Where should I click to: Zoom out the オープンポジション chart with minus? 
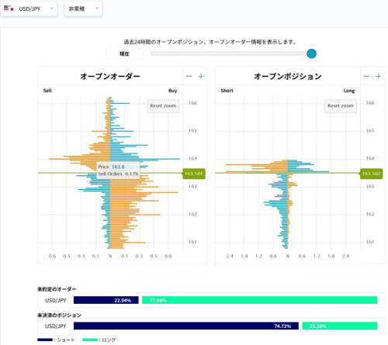pyautogui.click(x=366, y=76)
